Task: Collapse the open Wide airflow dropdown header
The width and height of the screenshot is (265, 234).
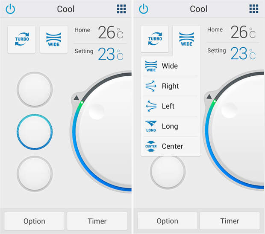Action: tap(187, 39)
